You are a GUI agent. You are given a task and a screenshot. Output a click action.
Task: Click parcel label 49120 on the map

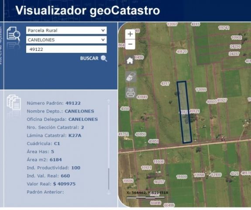(x=182, y=52)
